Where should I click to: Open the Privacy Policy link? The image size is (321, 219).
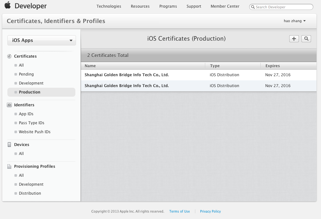pos(210,211)
